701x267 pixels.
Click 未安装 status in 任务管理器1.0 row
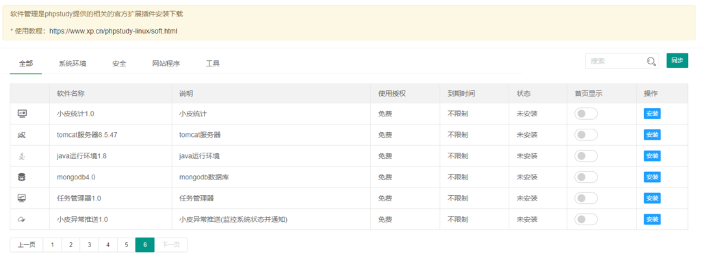pyautogui.click(x=527, y=198)
